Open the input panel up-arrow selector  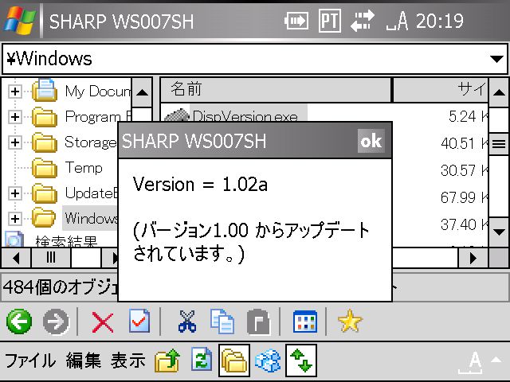496,359
